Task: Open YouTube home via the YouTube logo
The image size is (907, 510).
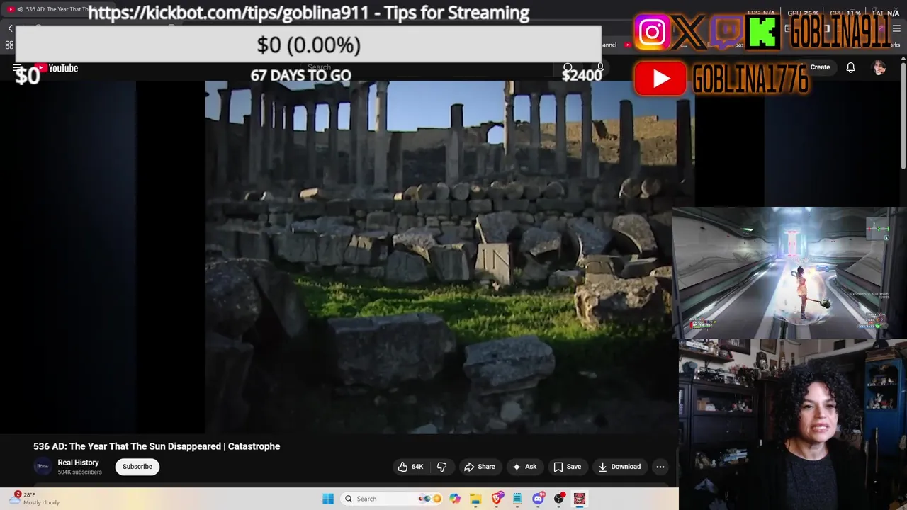Action: 57,68
